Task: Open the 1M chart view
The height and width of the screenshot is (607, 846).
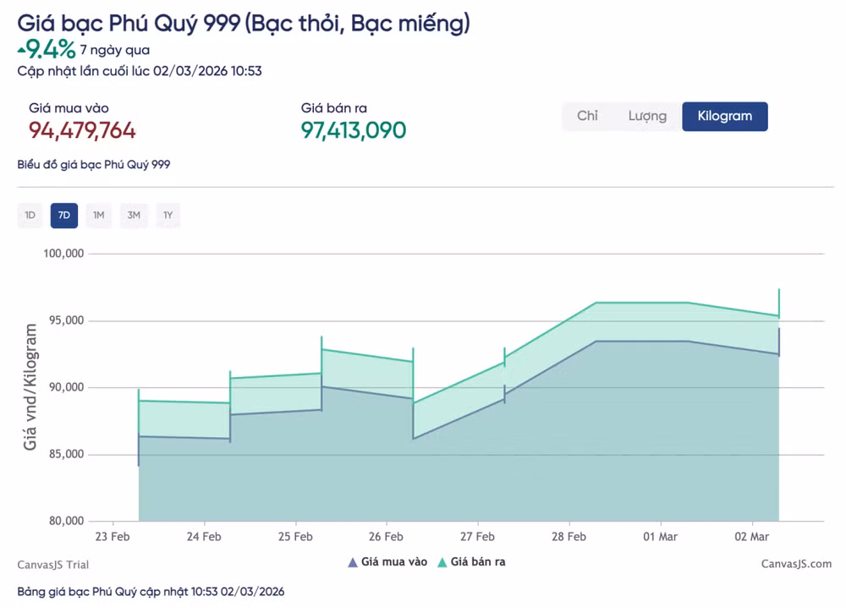Action: pyautogui.click(x=98, y=216)
